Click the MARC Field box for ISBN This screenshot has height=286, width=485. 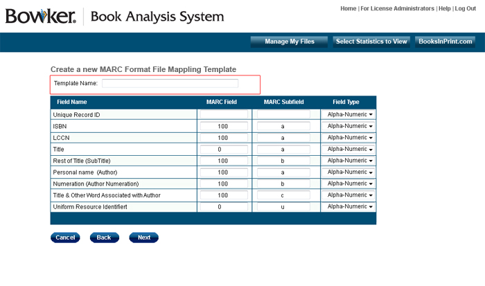tap(224, 126)
